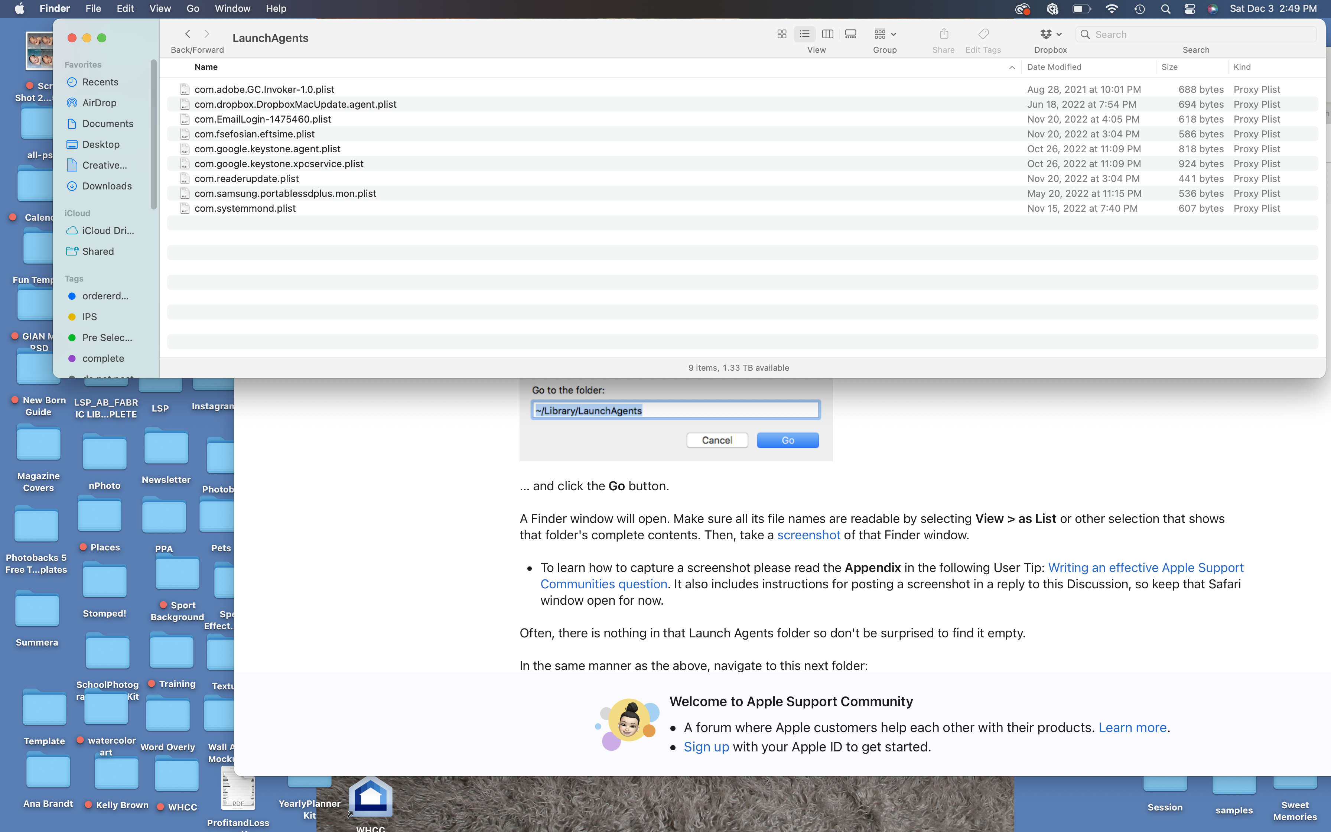Open the Dropbox toolbar dropdown
Viewport: 1331px width, 832px height.
[1051, 34]
